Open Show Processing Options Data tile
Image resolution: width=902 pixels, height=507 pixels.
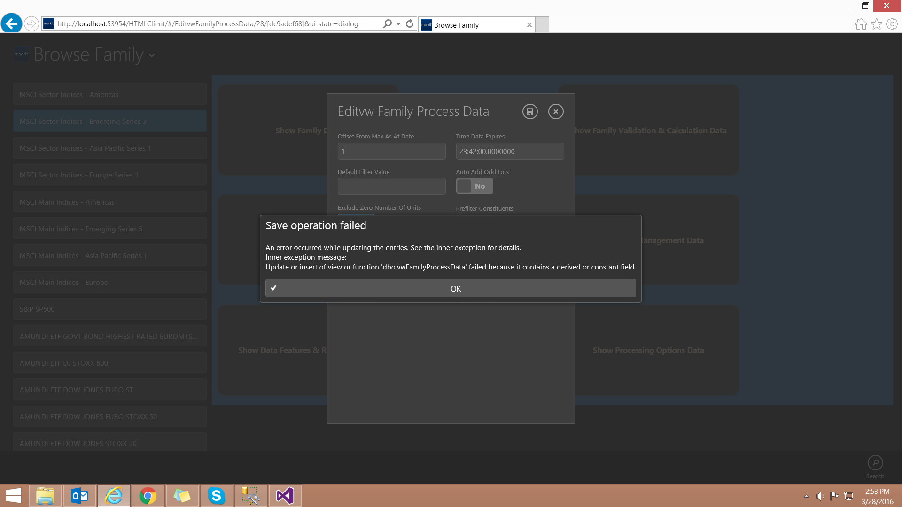[x=656, y=350]
